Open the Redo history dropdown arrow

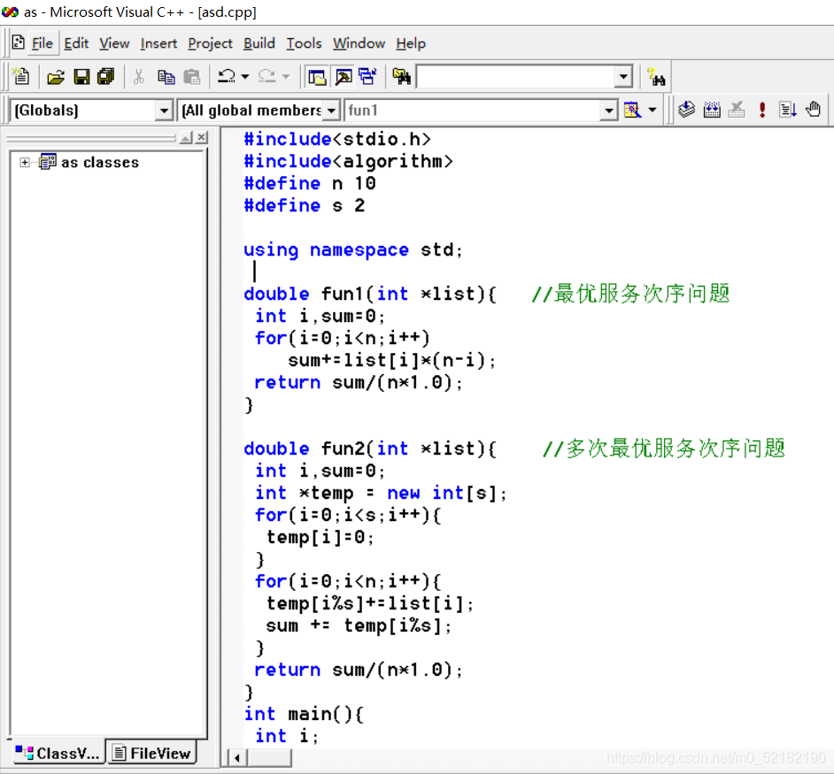[286, 77]
